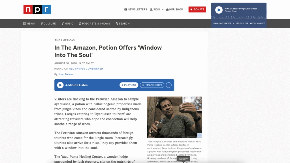
Task: Expand the News menu
Action: click(x=29, y=23)
